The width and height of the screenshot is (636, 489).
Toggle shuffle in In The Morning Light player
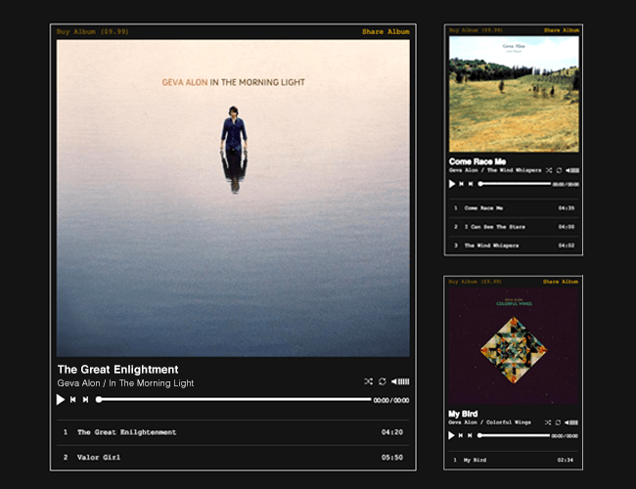point(368,381)
